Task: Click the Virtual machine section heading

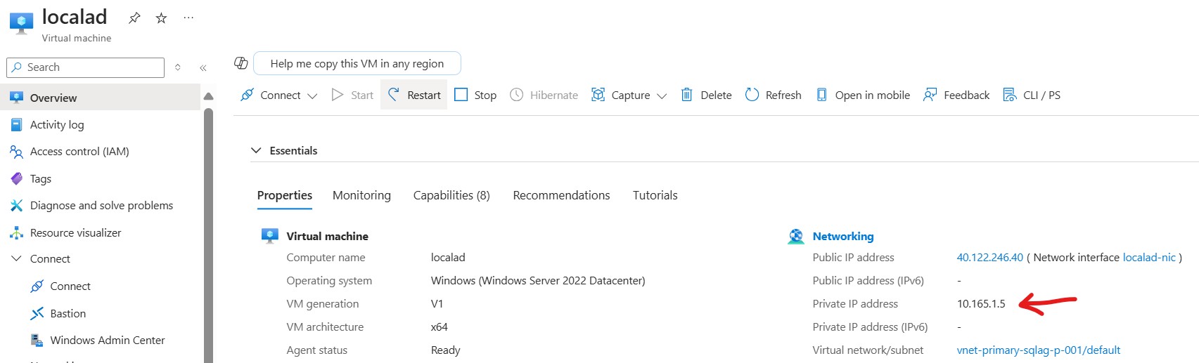Action: [x=327, y=237]
